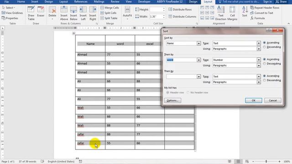Click Sign in

tap(267, 2)
